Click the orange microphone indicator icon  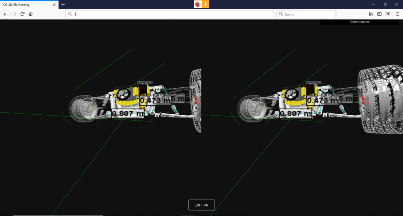tap(206, 4)
